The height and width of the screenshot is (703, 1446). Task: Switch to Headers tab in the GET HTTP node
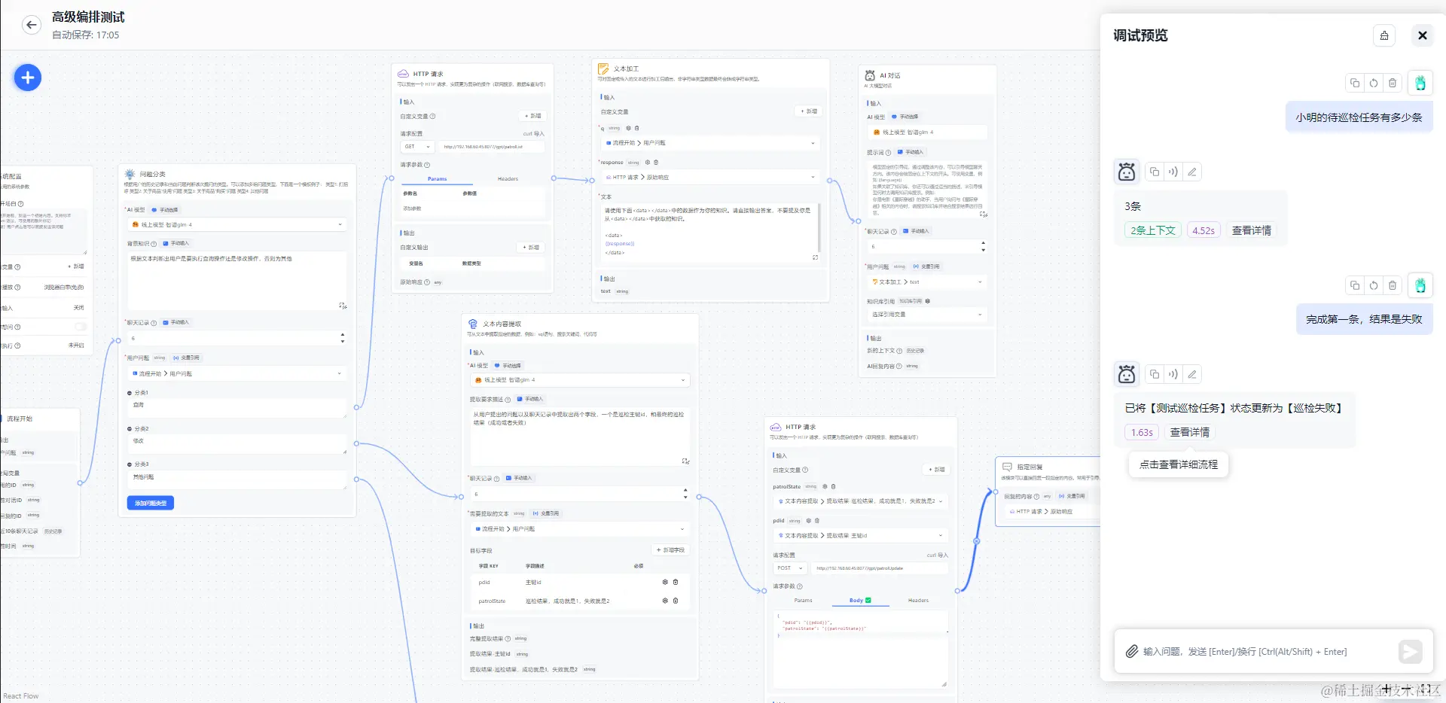[508, 179]
